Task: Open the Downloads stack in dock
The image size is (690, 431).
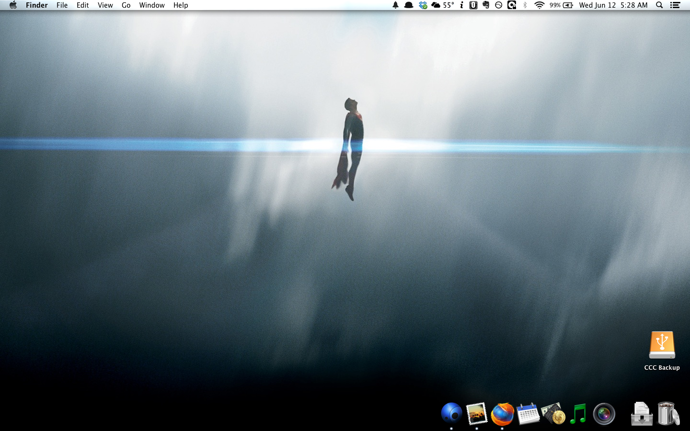Action: coord(642,414)
